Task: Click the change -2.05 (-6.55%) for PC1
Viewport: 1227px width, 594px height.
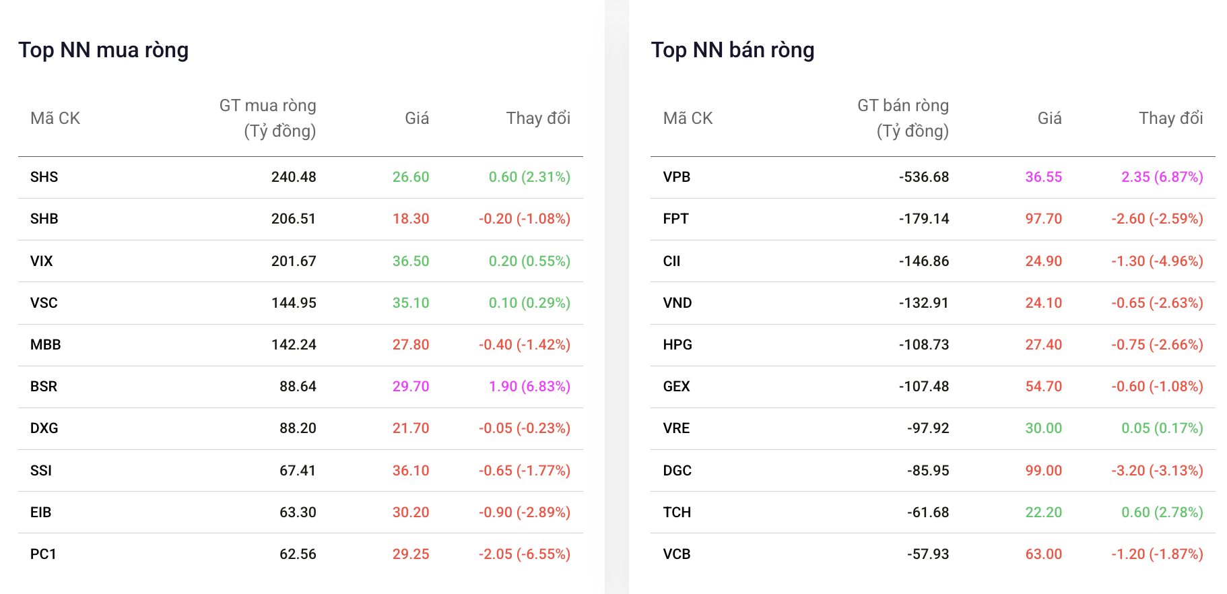Action: click(x=525, y=554)
